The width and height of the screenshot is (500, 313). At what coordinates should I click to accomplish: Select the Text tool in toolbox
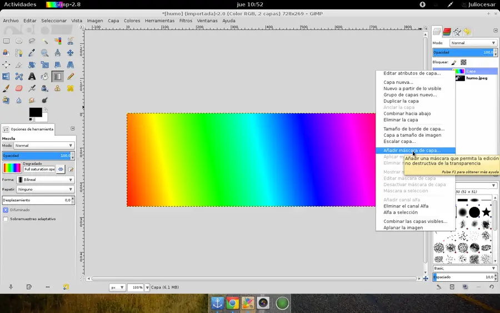32,77
